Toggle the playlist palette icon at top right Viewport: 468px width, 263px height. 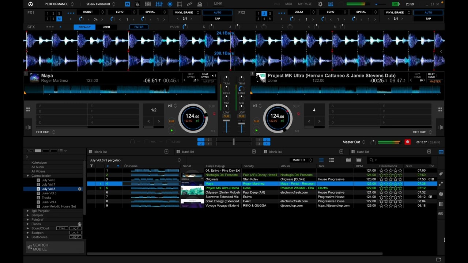click(x=441, y=152)
